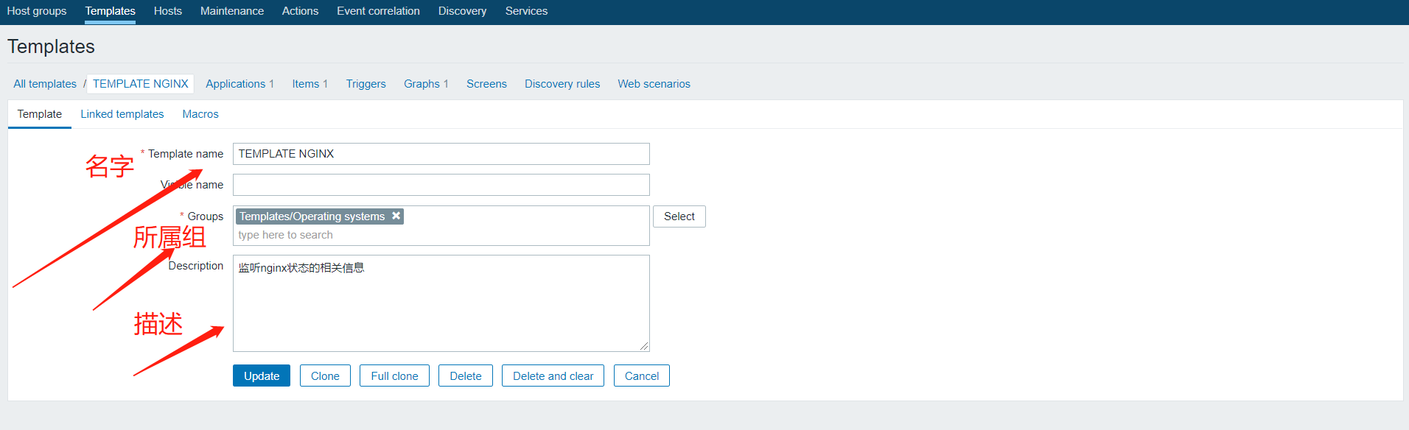Switch to the Template tab
1409x430 pixels.
40,114
